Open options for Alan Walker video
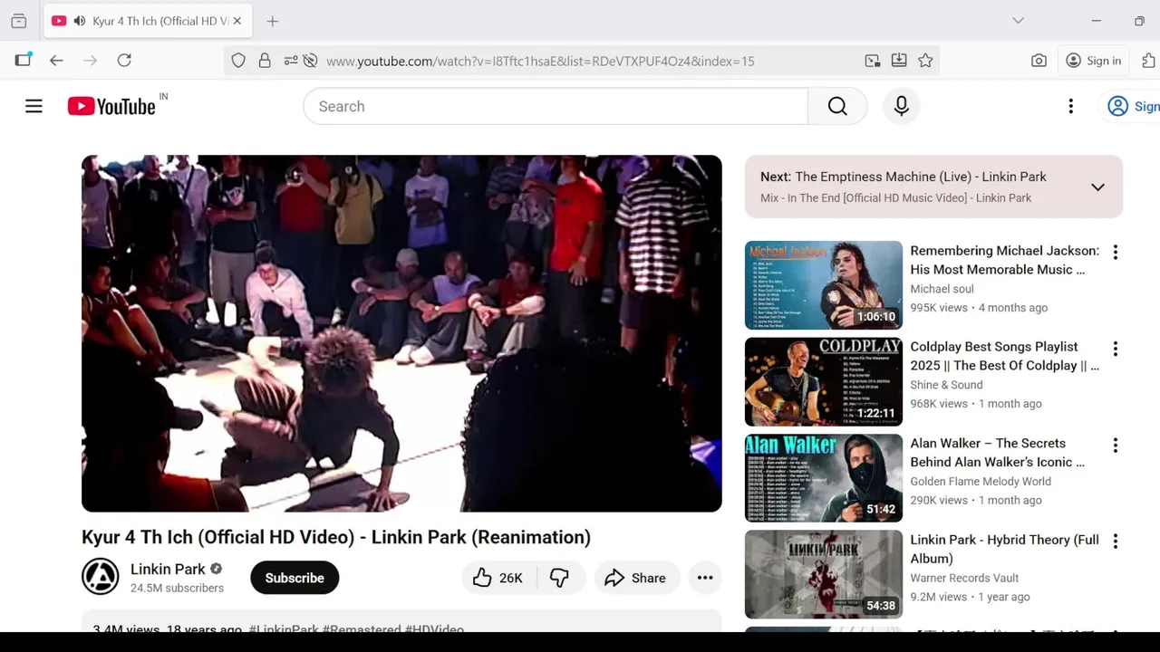 (x=1115, y=446)
